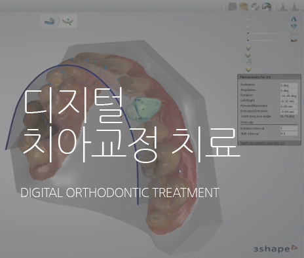Click the Inclination value field
The image size is (304, 258).
[x=288, y=85]
